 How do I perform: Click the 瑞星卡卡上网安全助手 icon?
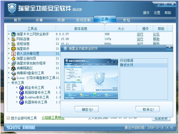point(13,34)
